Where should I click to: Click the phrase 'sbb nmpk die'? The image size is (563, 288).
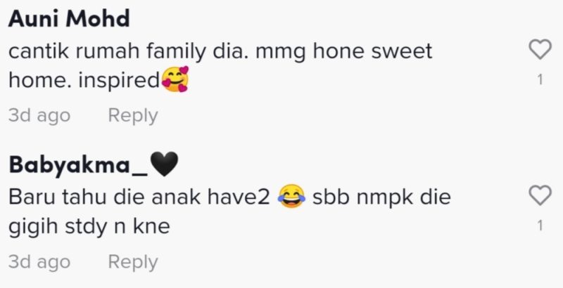pos(381,197)
